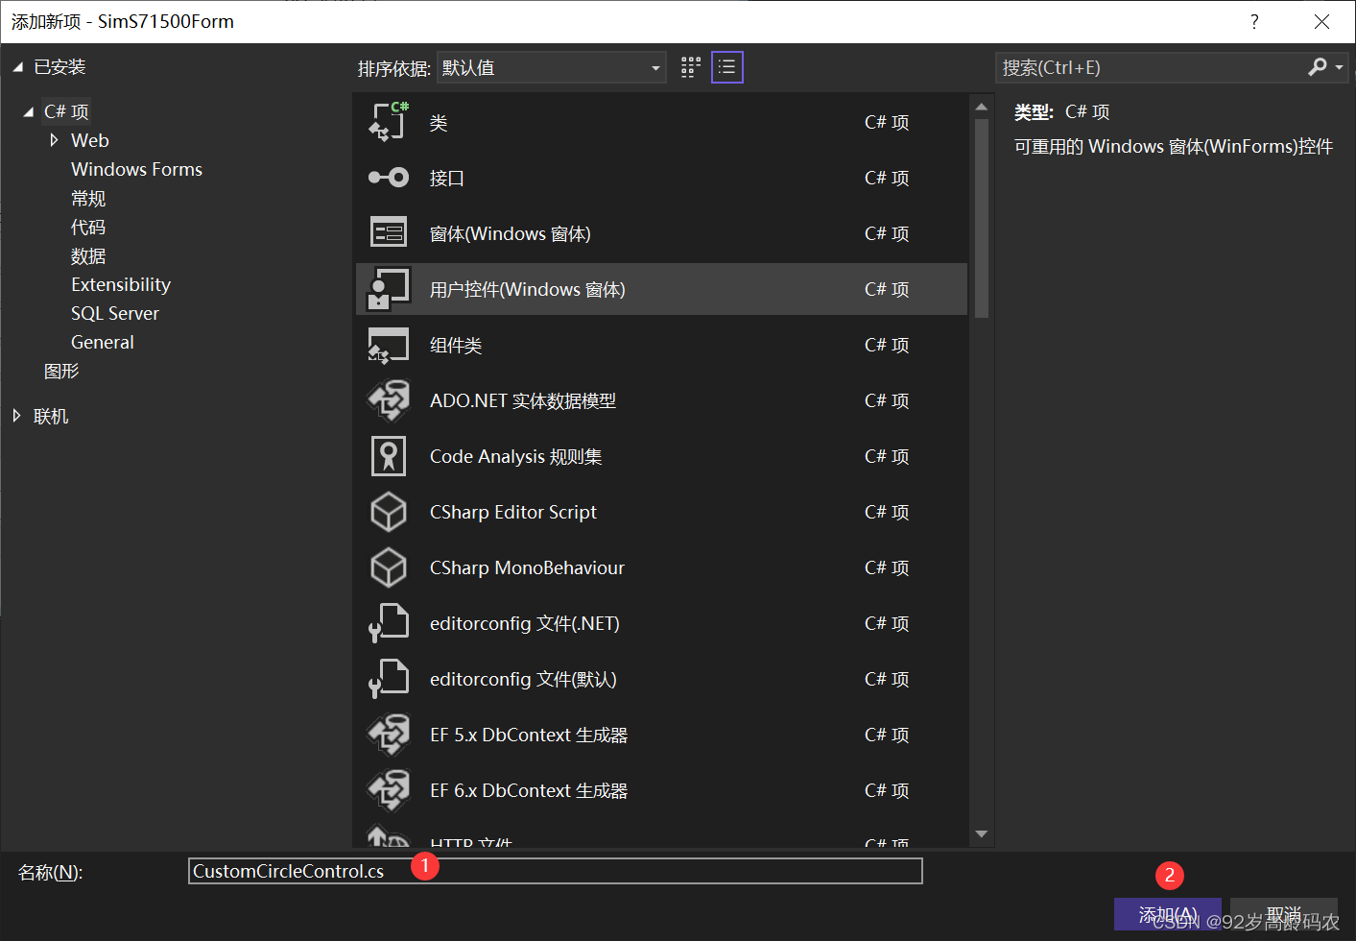Expand the Online category node
1356x941 pixels.
pyautogui.click(x=16, y=416)
